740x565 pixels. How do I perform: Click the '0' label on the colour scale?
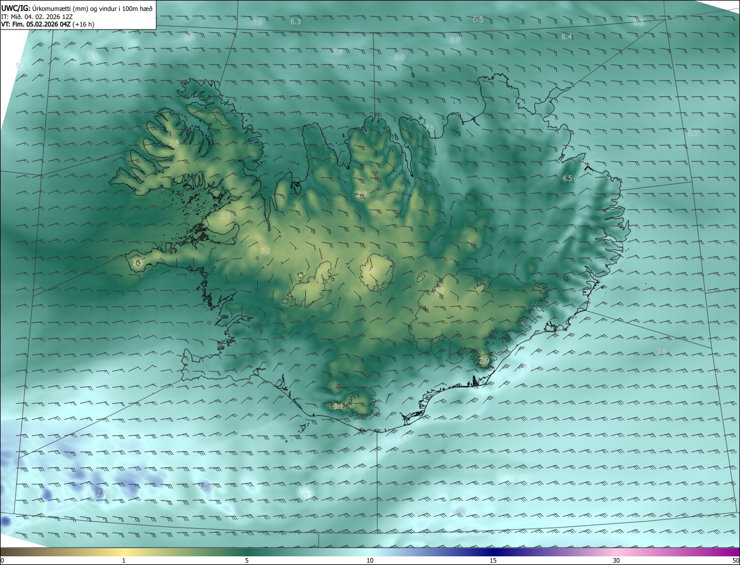2,560
